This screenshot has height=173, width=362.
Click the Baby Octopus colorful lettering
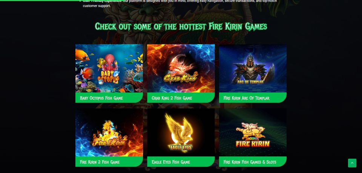110,76
